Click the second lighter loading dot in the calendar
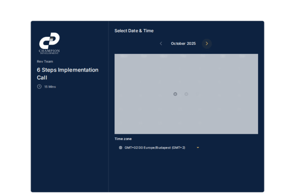The width and height of the screenshot is (295, 196). point(186,94)
